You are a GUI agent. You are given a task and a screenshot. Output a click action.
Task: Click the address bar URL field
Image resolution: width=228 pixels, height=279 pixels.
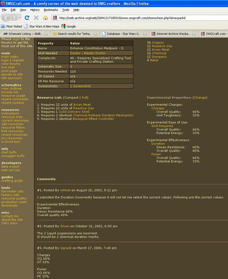pos(140,18)
